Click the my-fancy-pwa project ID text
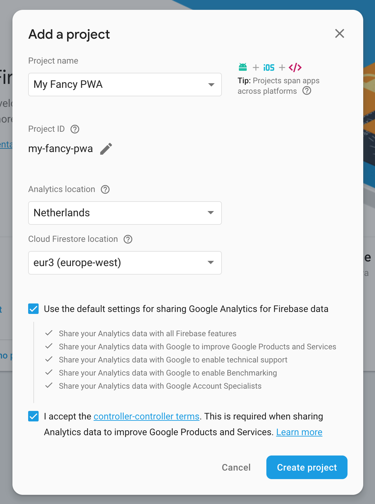 click(x=61, y=149)
